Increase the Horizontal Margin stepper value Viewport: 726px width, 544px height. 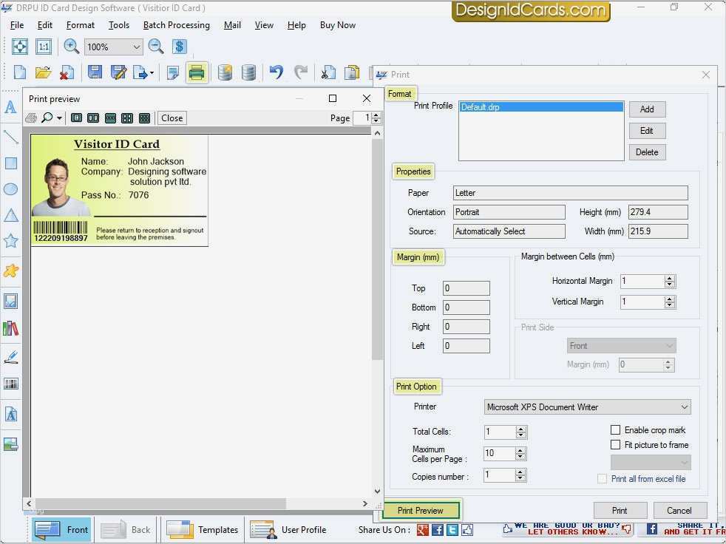(x=670, y=278)
